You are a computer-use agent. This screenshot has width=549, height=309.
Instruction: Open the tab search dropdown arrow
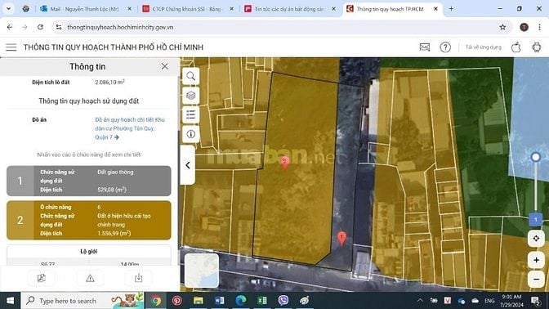[8, 9]
